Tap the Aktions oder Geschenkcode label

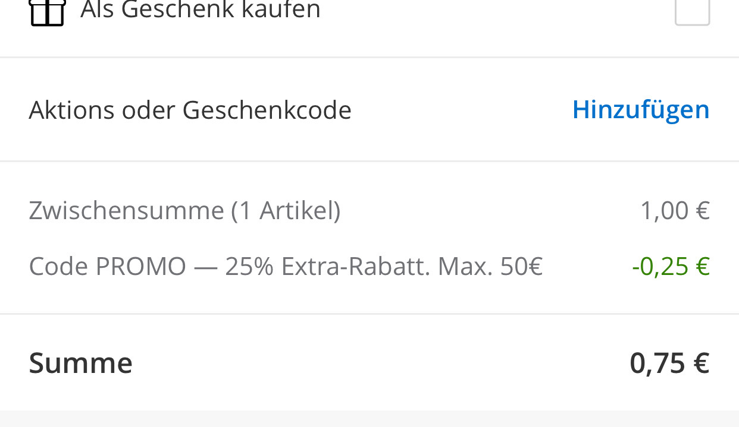tap(190, 110)
